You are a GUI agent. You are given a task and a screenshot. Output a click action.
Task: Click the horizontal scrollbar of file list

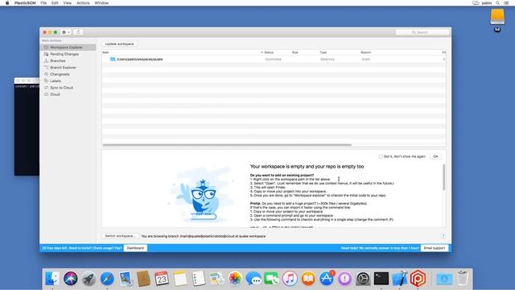(227, 145)
